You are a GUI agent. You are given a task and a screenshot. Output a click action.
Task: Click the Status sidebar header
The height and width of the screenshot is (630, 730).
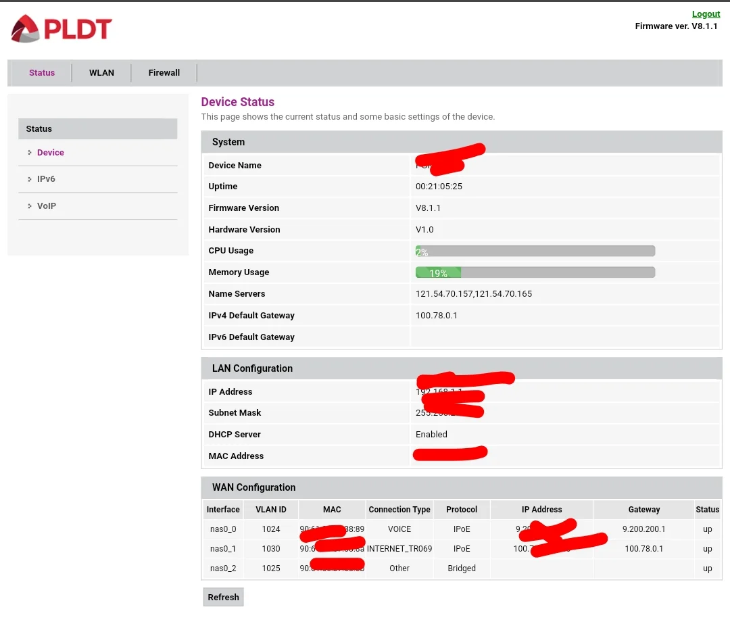click(98, 128)
